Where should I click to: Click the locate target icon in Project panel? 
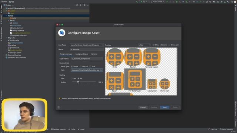[x=77, y=5]
